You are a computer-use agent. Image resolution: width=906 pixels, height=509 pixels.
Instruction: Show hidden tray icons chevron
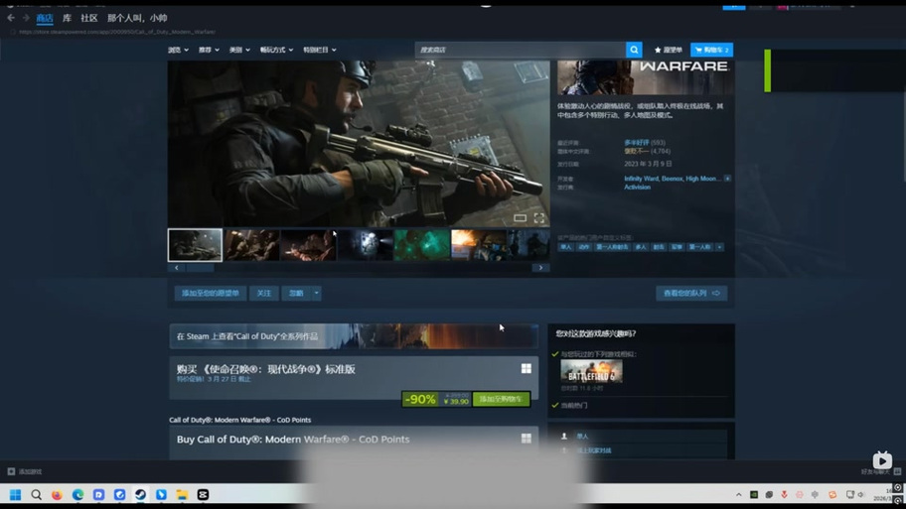[738, 494]
